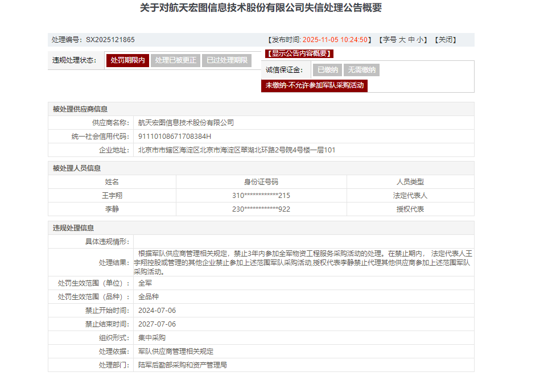548x380 pixels.
Task: Select the 处理已被更正 status tab
Action: click(175, 60)
